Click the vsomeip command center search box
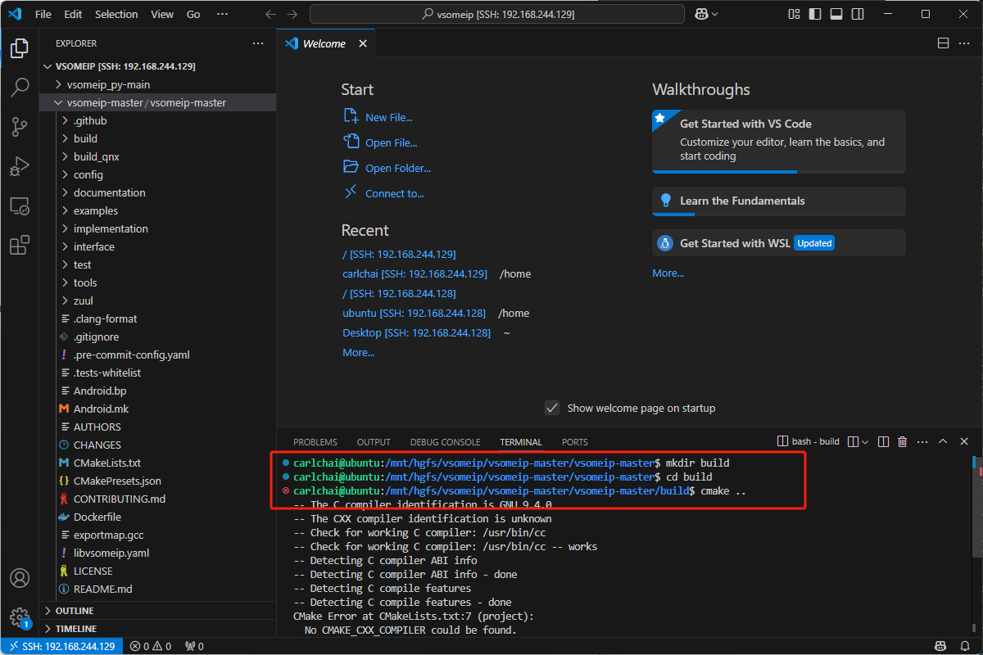Image resolution: width=983 pixels, height=655 pixels. tap(497, 14)
